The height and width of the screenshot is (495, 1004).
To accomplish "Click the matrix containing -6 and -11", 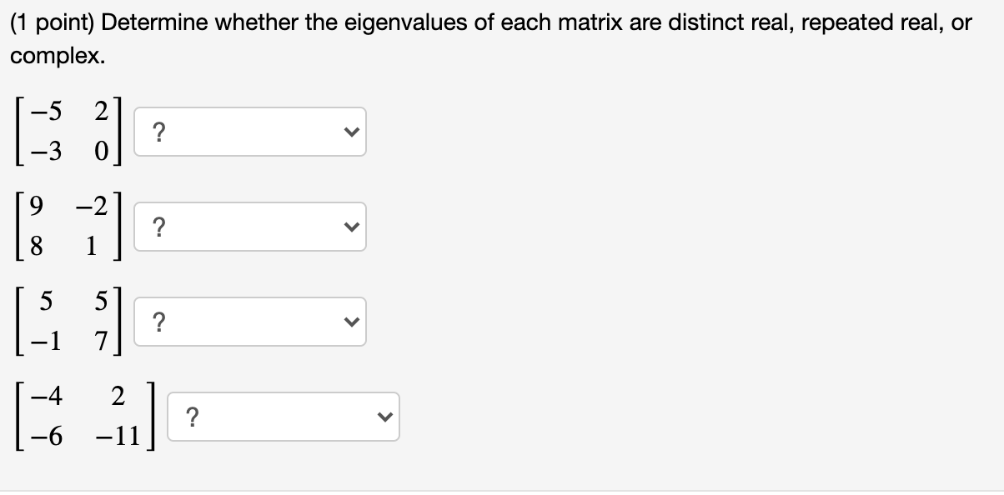I will (83, 416).
